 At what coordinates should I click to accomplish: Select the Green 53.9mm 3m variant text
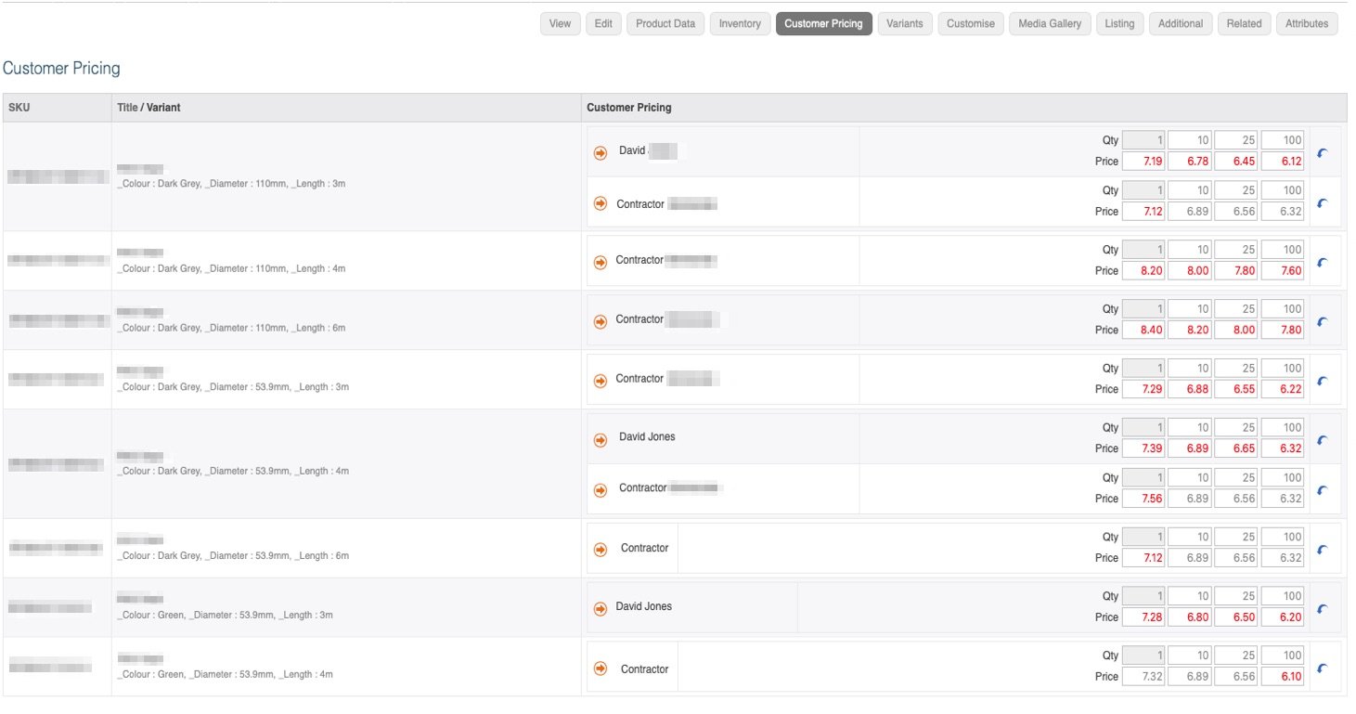coord(225,615)
